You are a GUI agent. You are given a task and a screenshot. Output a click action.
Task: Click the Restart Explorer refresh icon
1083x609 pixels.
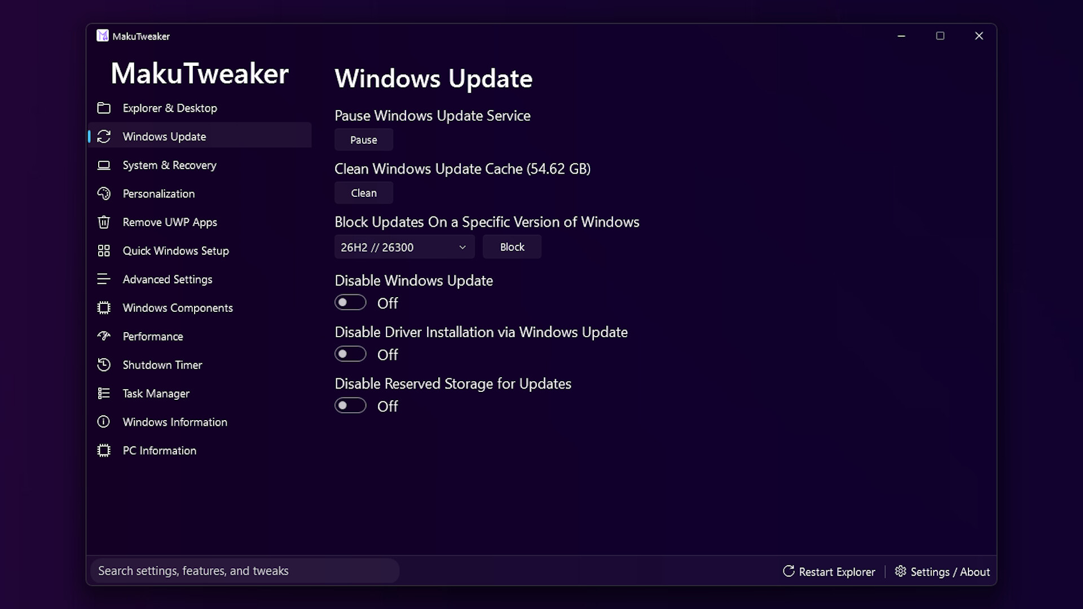pyautogui.click(x=789, y=571)
